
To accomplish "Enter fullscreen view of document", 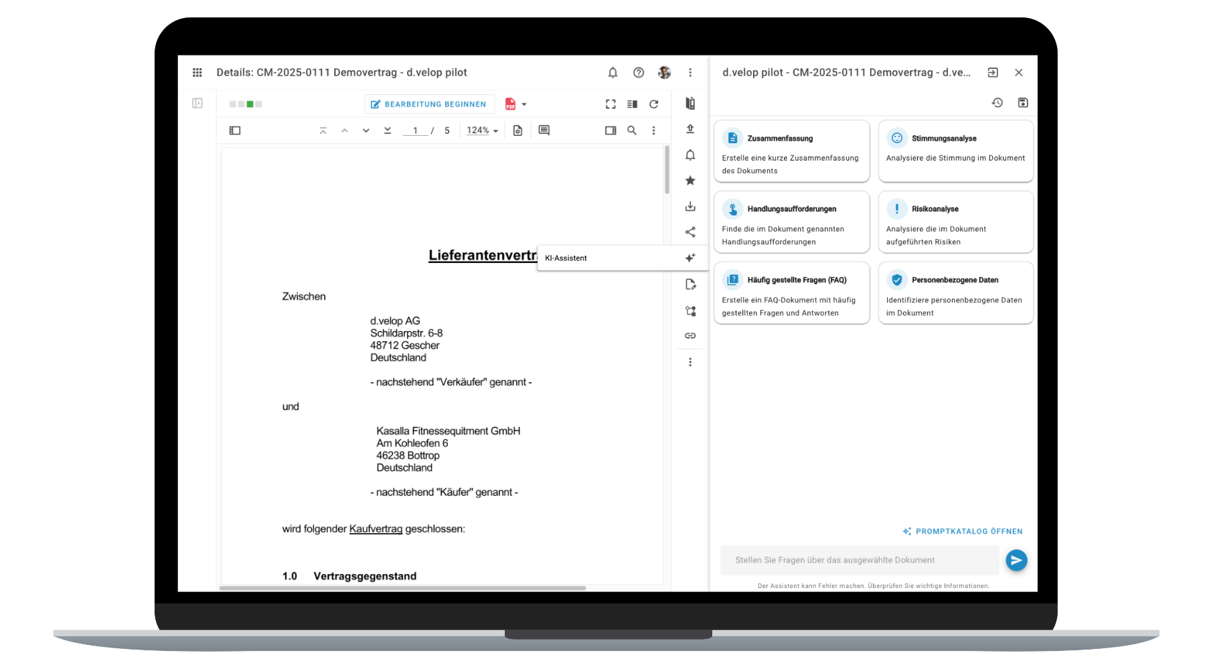I will click(x=611, y=104).
